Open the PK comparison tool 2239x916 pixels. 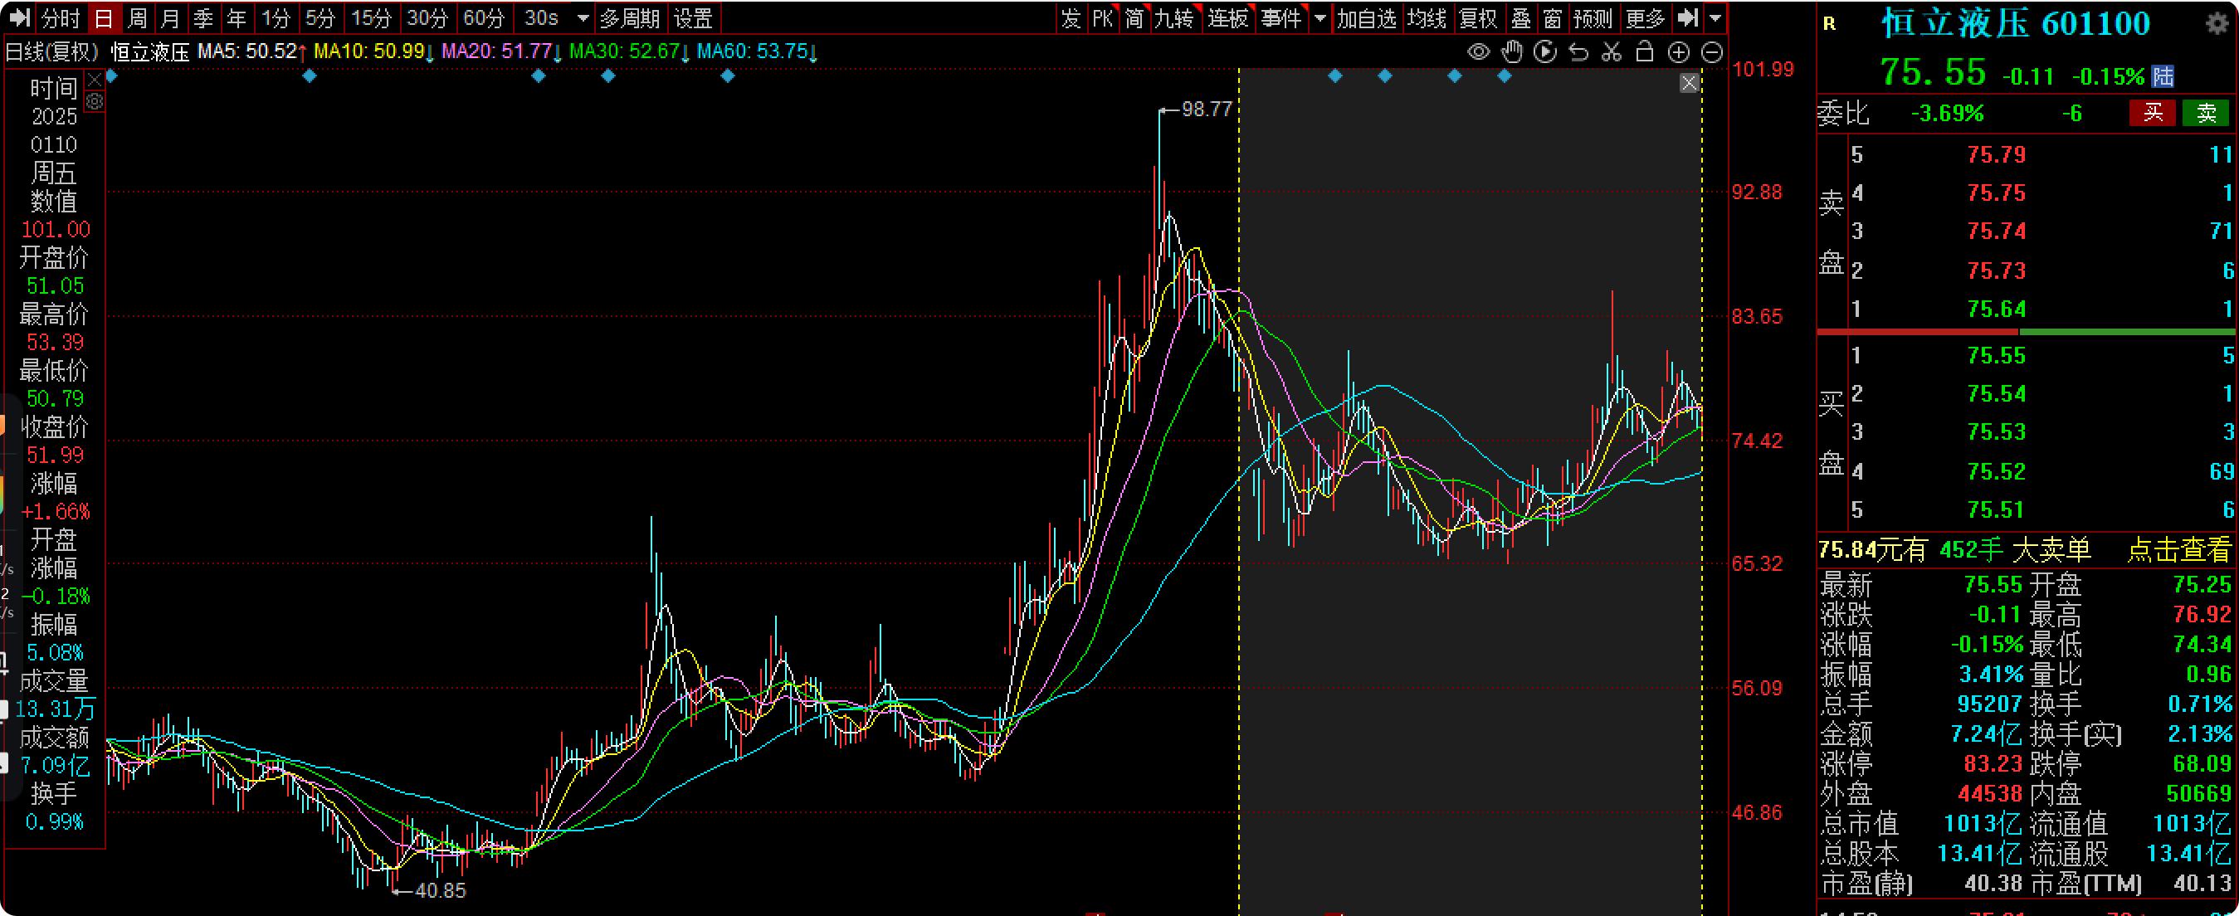coord(1103,18)
